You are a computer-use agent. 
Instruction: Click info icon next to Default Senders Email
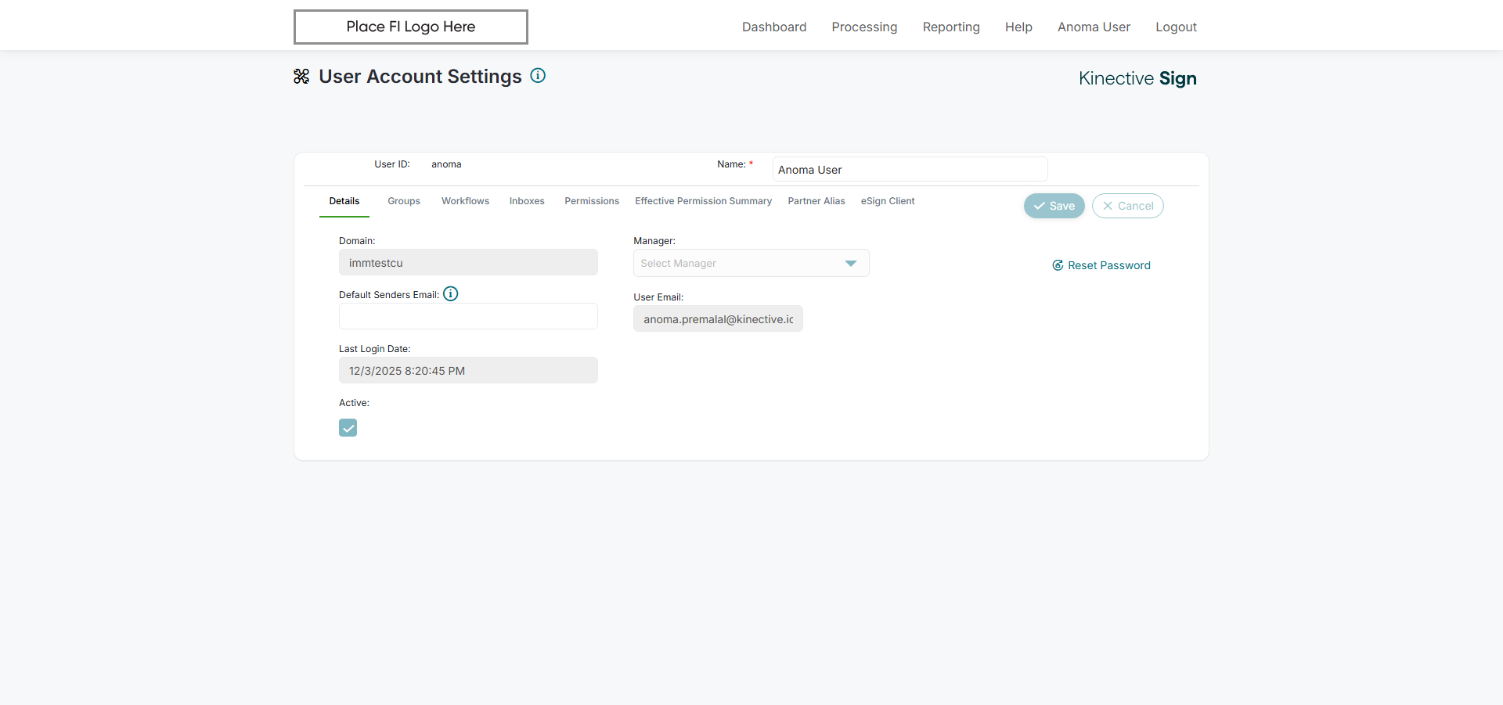tap(451, 294)
